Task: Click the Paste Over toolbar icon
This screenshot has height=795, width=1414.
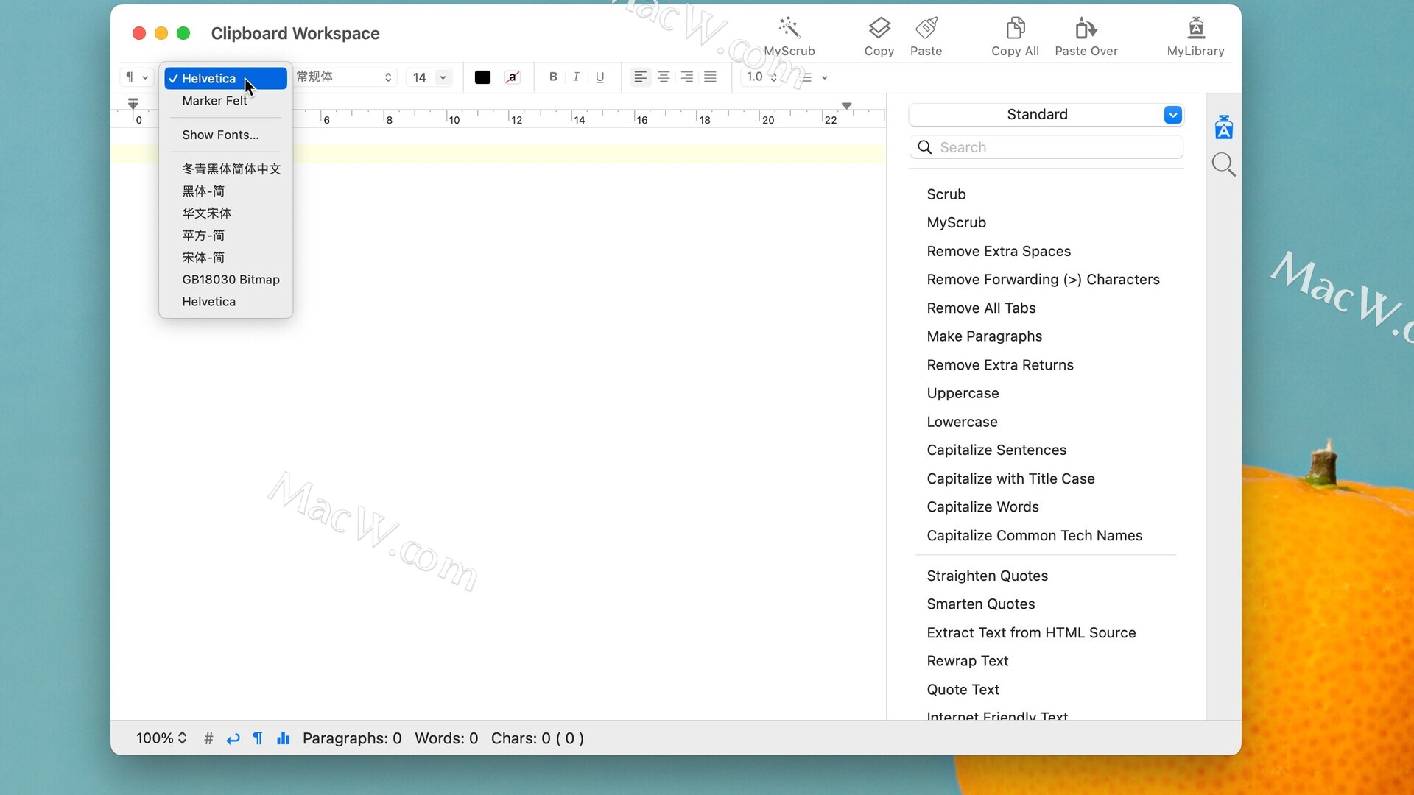Action: (x=1086, y=29)
